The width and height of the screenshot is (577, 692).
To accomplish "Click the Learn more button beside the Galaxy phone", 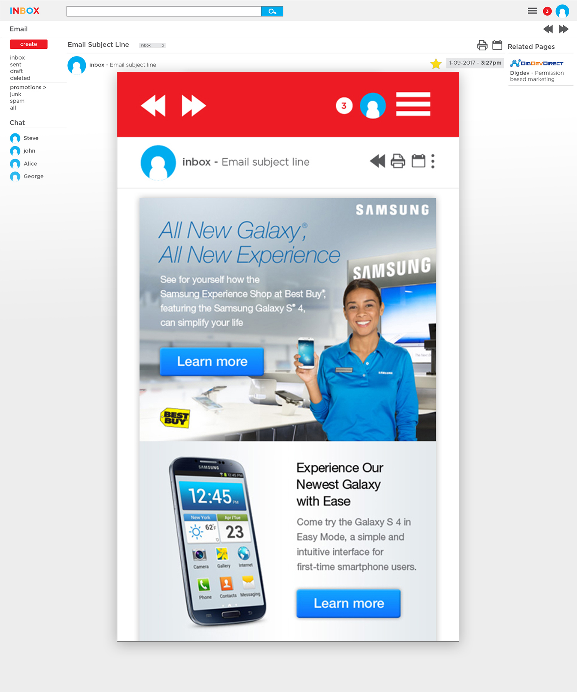I will pos(349,604).
